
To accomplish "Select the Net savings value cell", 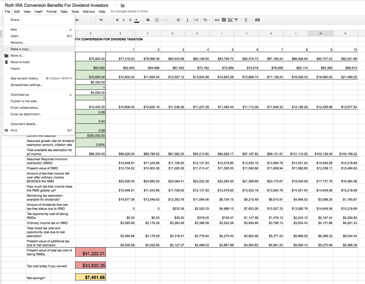I will pos(91,277).
